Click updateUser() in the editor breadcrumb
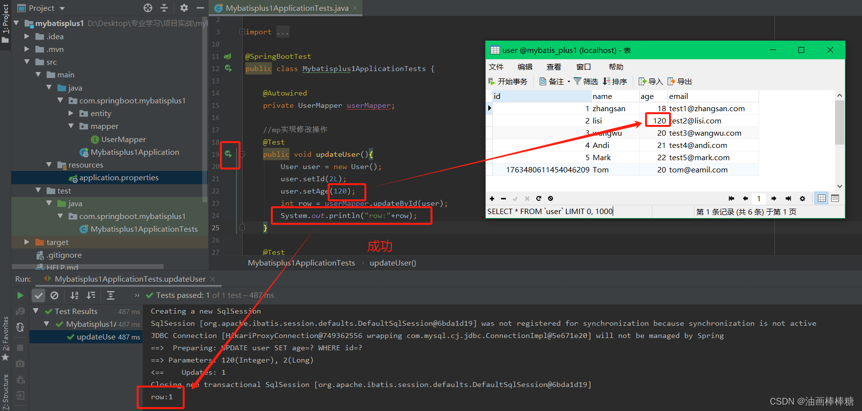The height and width of the screenshot is (411, 862). [393, 263]
